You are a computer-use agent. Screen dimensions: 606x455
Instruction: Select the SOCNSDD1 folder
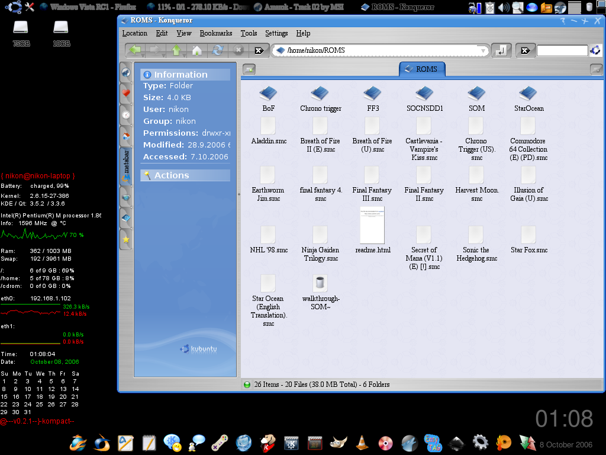pos(424,100)
